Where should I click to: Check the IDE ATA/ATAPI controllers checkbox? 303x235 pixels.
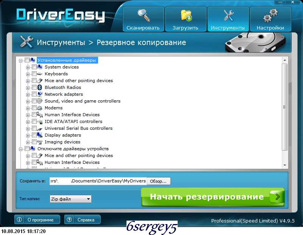[34, 121]
